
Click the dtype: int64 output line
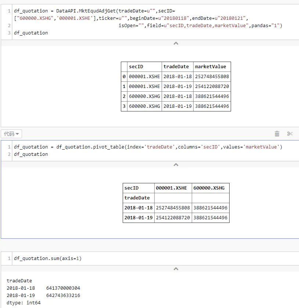(24, 303)
